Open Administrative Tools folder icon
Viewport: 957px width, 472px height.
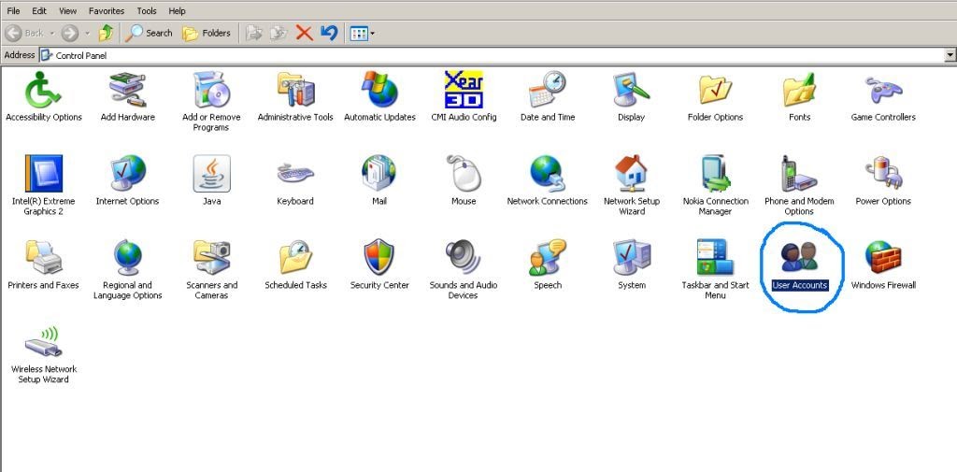coord(295,90)
